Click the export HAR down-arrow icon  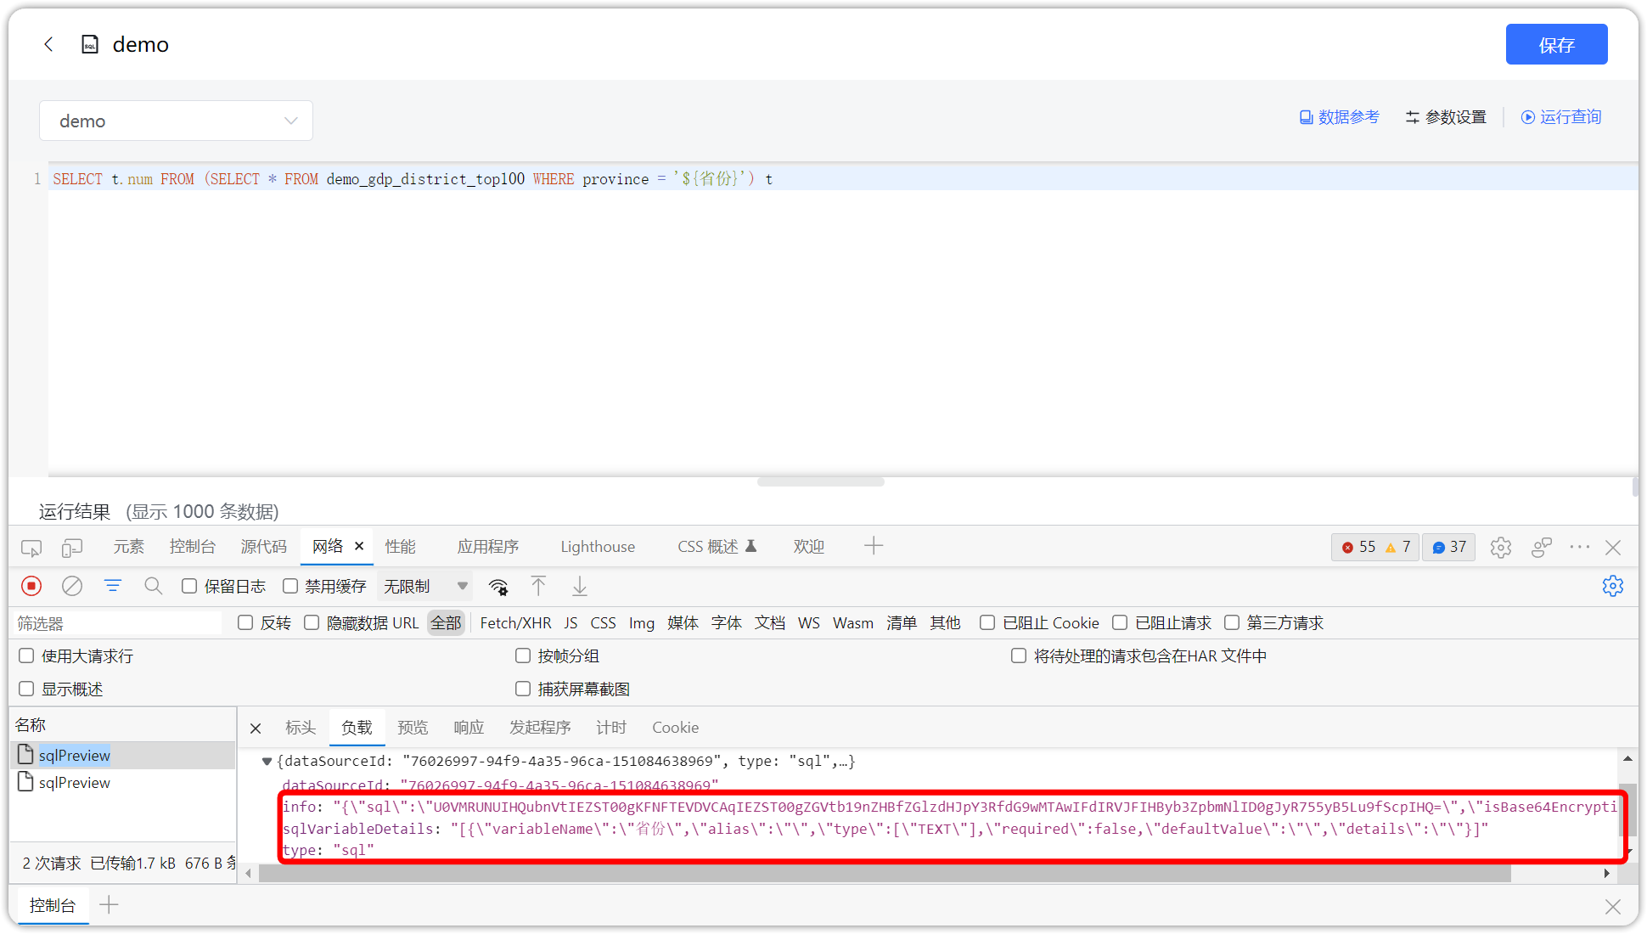[580, 586]
